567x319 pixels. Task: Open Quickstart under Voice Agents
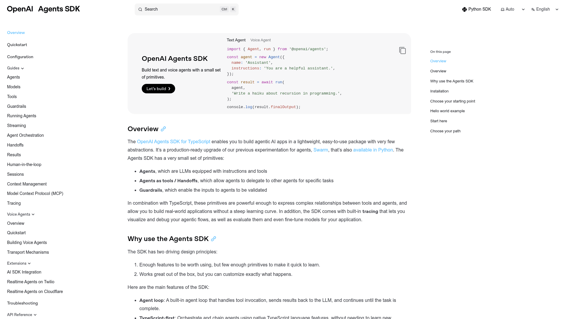pyautogui.click(x=16, y=233)
